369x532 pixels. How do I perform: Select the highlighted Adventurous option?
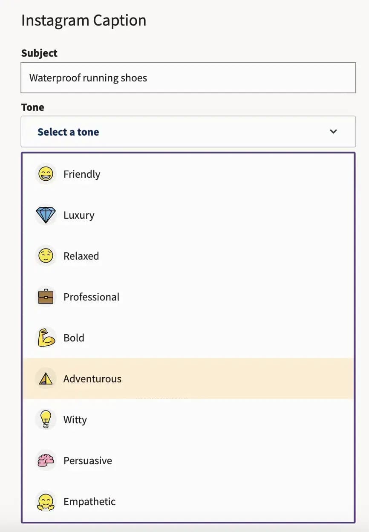92,379
